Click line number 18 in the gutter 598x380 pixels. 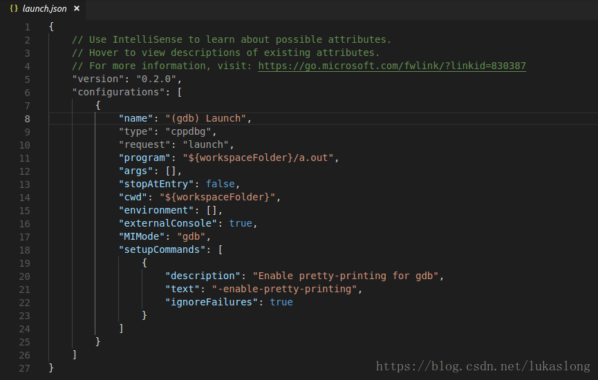click(x=24, y=250)
